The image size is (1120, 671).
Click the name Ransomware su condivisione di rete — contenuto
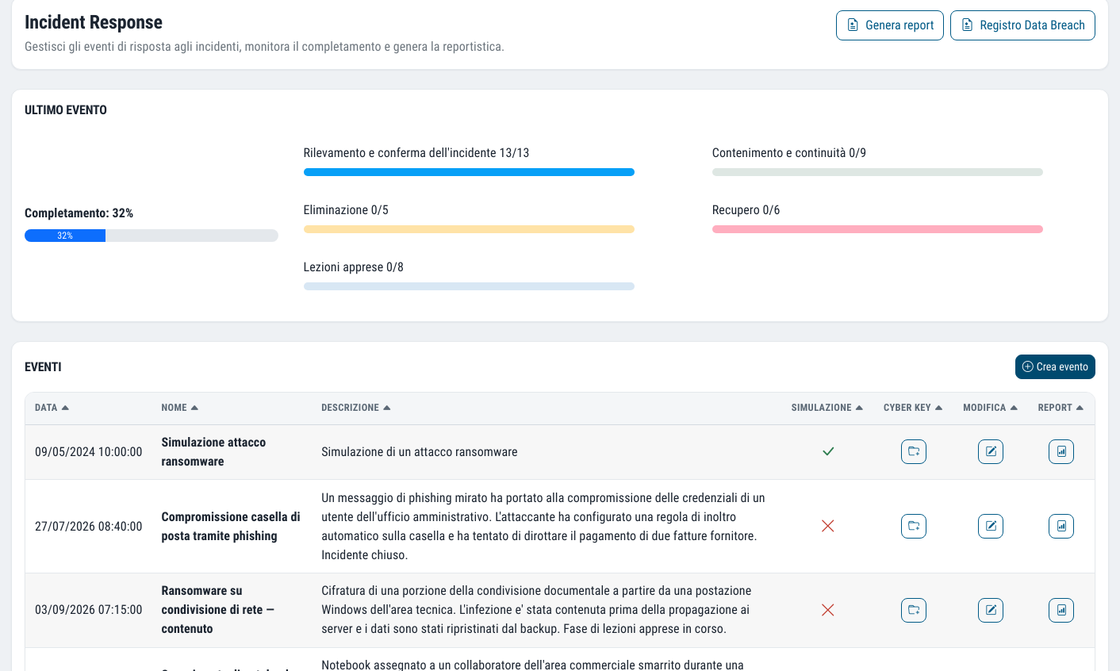[x=218, y=610]
